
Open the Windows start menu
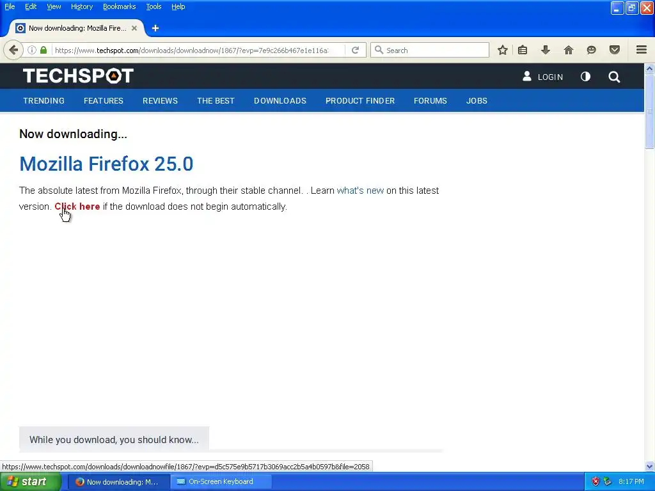31,481
